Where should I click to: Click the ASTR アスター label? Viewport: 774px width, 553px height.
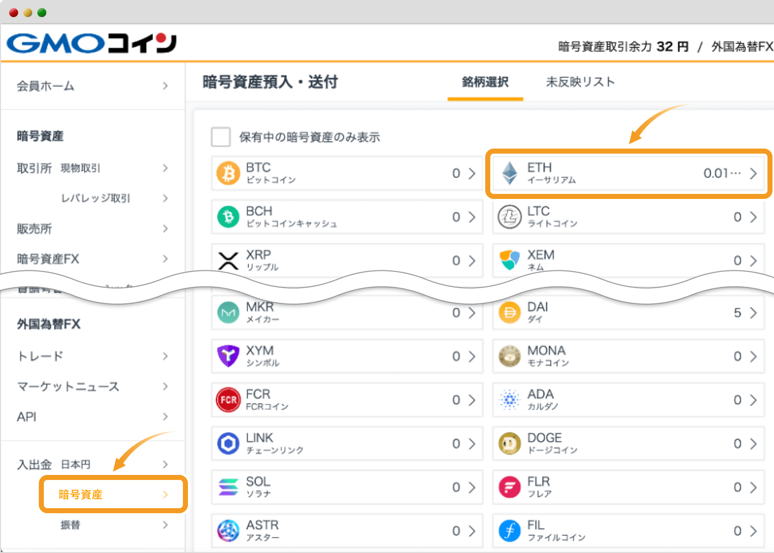click(263, 531)
